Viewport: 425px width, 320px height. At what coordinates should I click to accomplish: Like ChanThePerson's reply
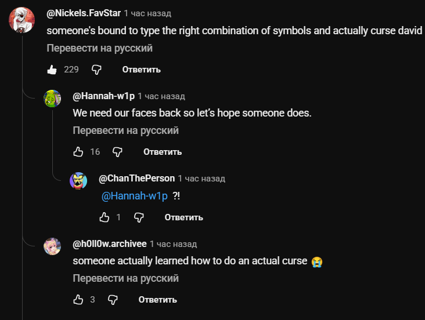105,217
